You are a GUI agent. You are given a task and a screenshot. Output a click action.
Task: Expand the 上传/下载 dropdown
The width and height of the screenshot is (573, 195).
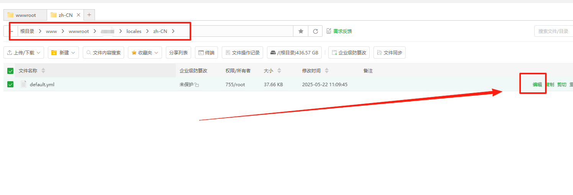coord(24,53)
